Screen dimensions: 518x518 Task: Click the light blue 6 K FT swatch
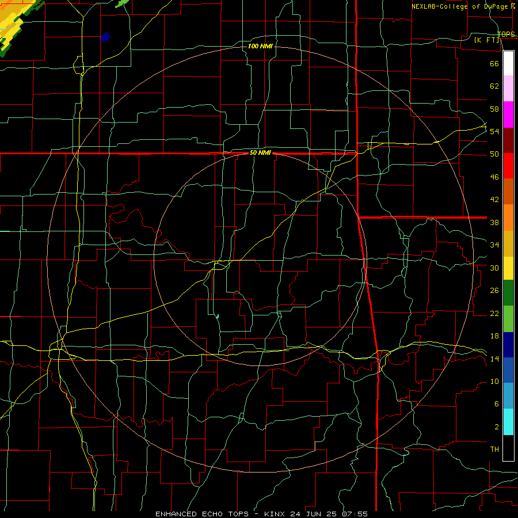(x=508, y=396)
